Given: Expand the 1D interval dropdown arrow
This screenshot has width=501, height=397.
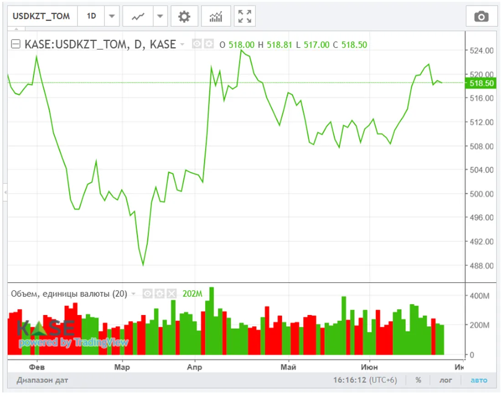Looking at the screenshot, I should pyautogui.click(x=112, y=17).
